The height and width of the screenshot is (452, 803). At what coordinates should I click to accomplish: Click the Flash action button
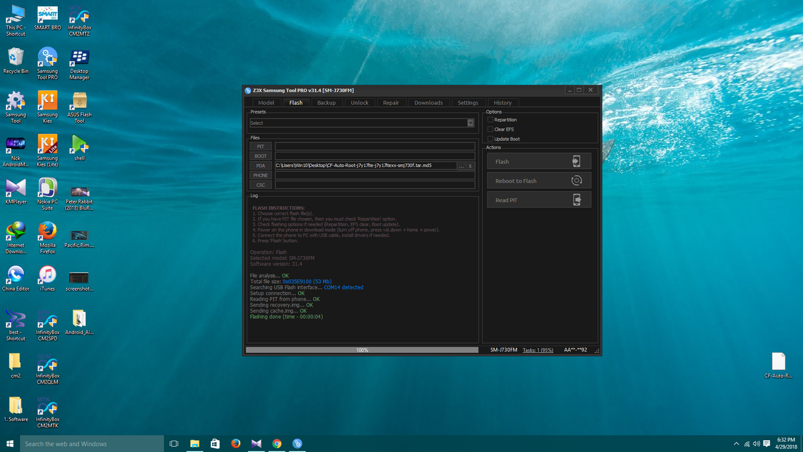tap(539, 161)
